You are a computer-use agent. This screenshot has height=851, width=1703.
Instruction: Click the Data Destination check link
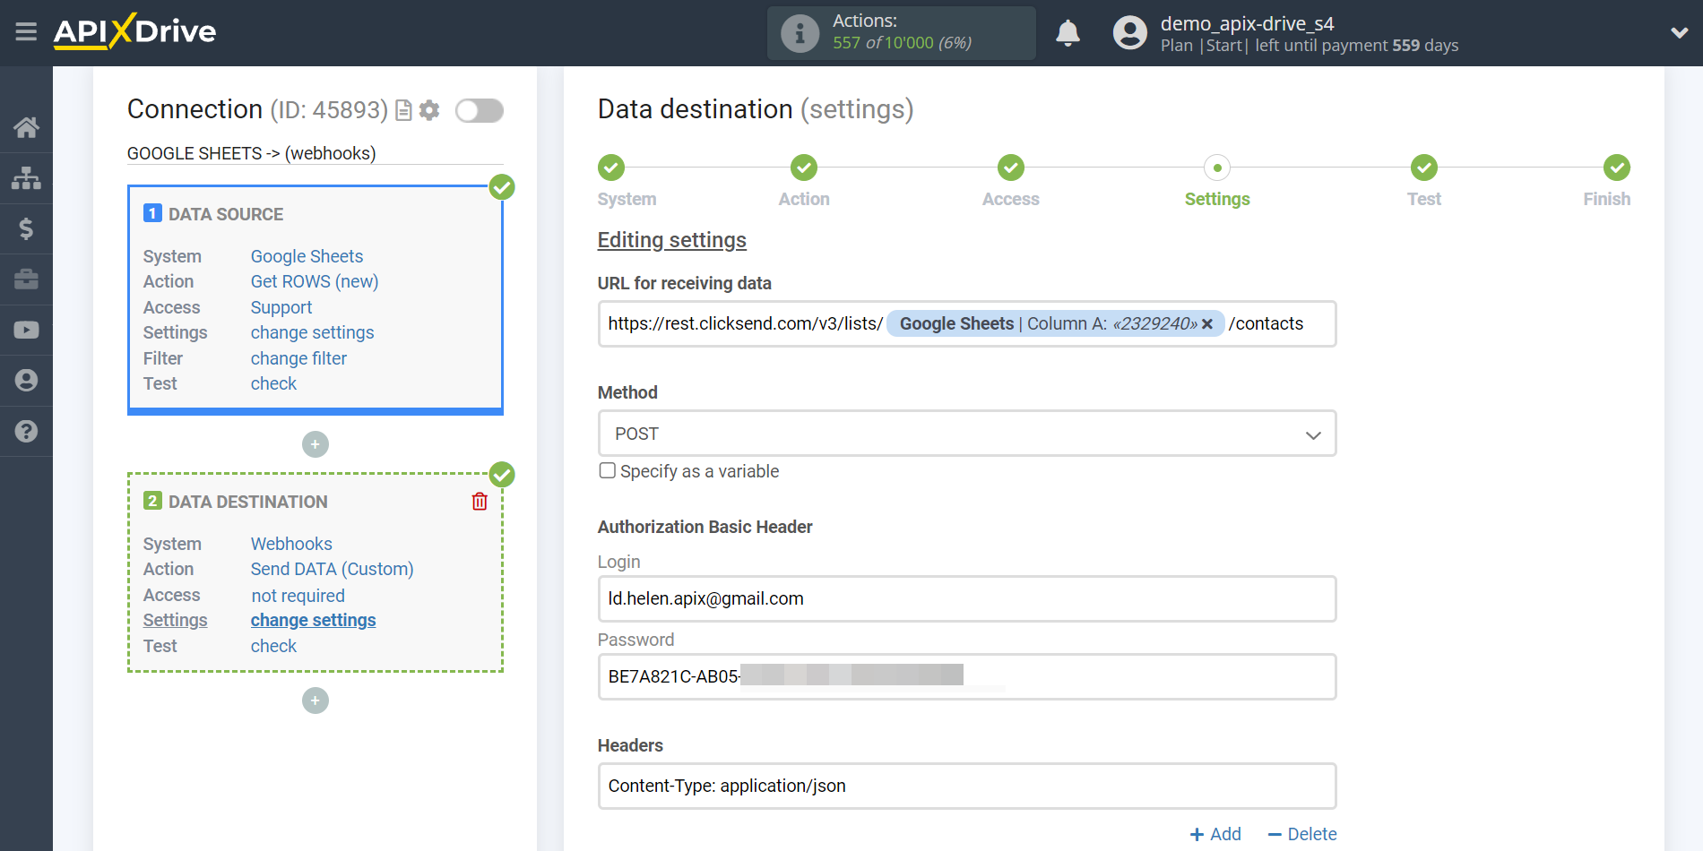[273, 646]
